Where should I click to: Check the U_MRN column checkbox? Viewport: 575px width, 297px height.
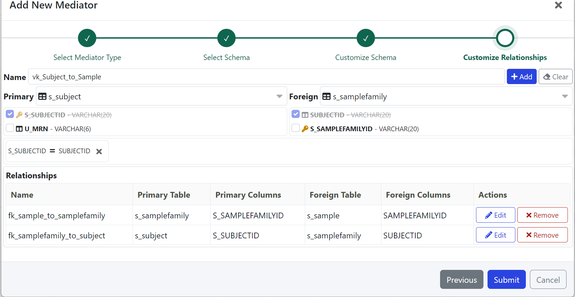pyautogui.click(x=10, y=128)
